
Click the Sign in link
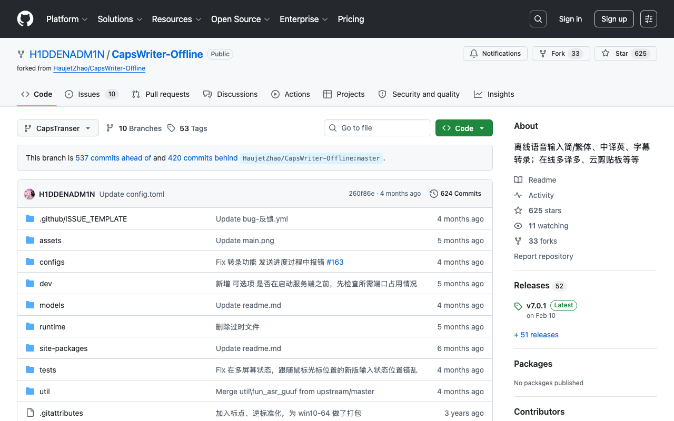(x=570, y=19)
